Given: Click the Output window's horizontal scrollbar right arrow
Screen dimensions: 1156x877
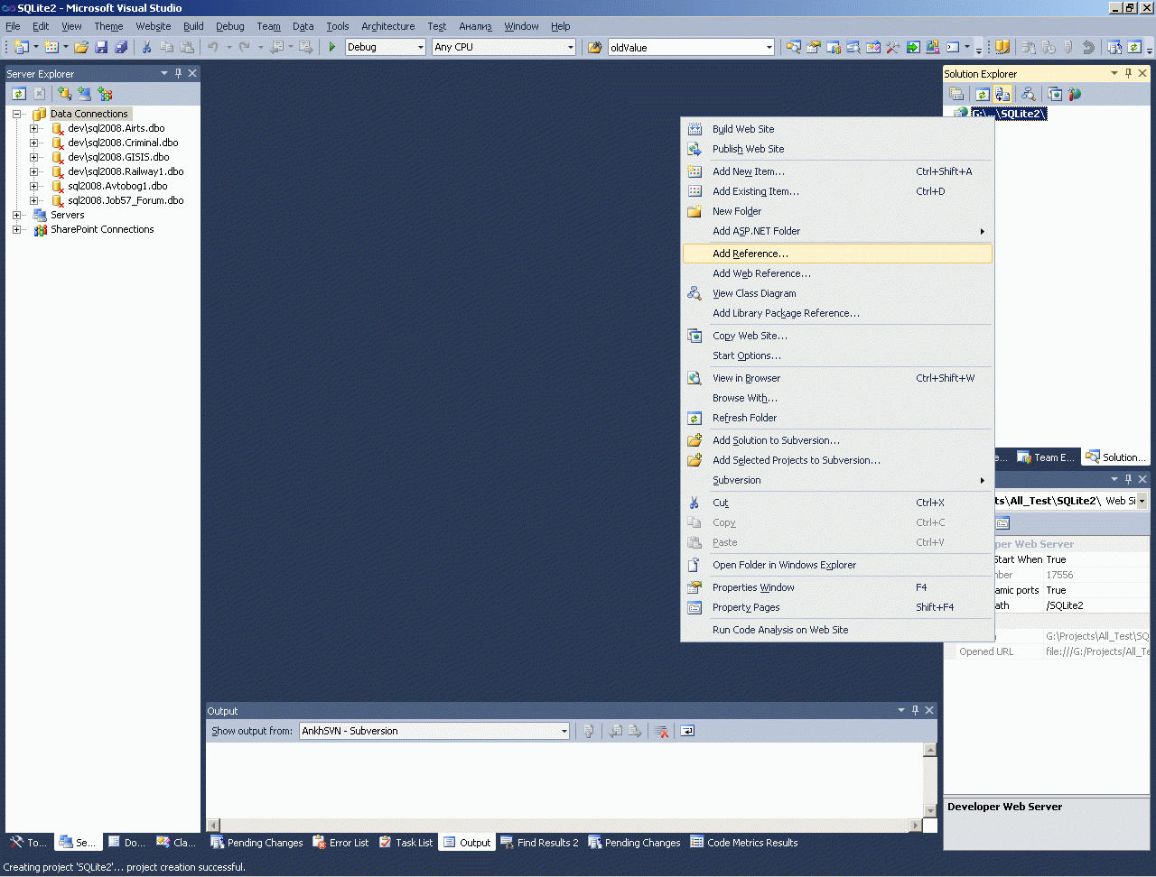Looking at the screenshot, I should [x=916, y=825].
